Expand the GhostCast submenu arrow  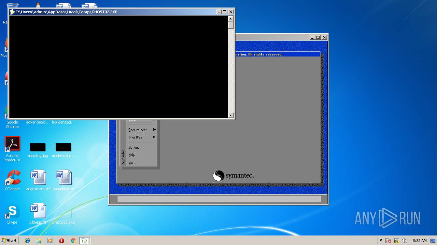154,137
